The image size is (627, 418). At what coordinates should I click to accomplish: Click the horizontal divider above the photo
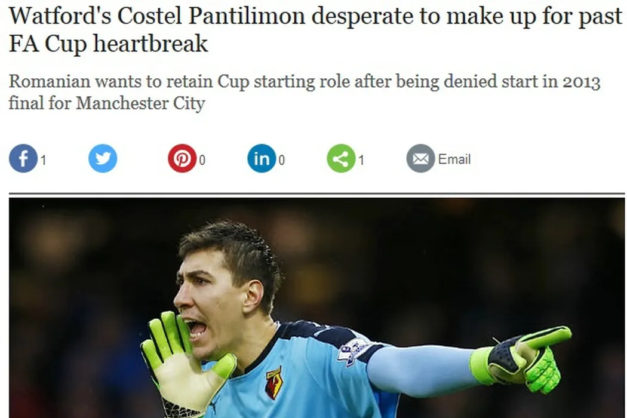pyautogui.click(x=316, y=194)
